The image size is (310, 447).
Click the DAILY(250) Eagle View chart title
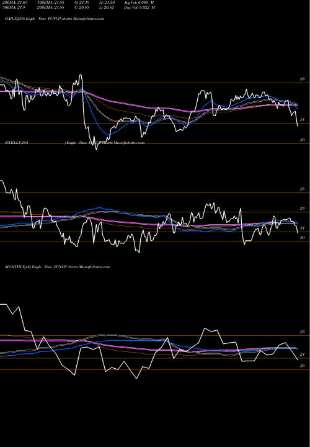54,19
